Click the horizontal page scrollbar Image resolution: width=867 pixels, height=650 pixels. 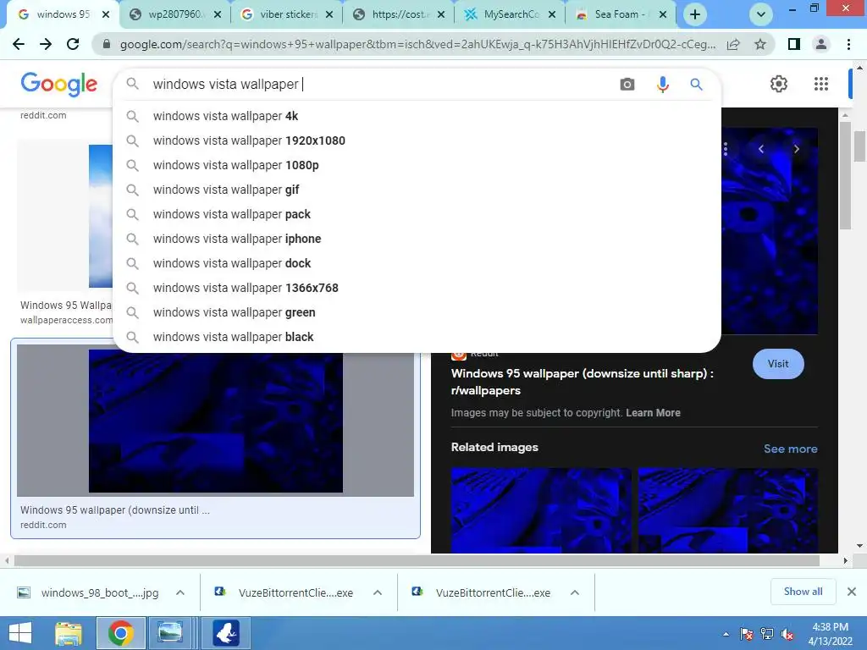coord(417,560)
